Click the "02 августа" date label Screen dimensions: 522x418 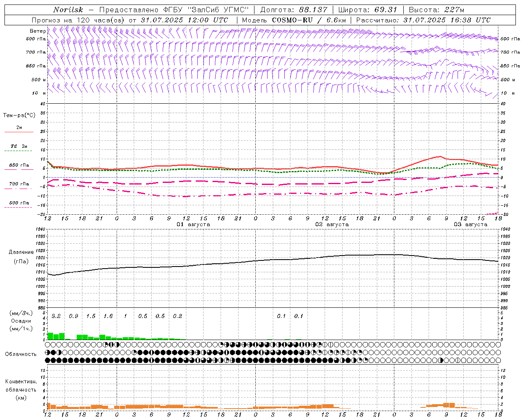[332, 225]
